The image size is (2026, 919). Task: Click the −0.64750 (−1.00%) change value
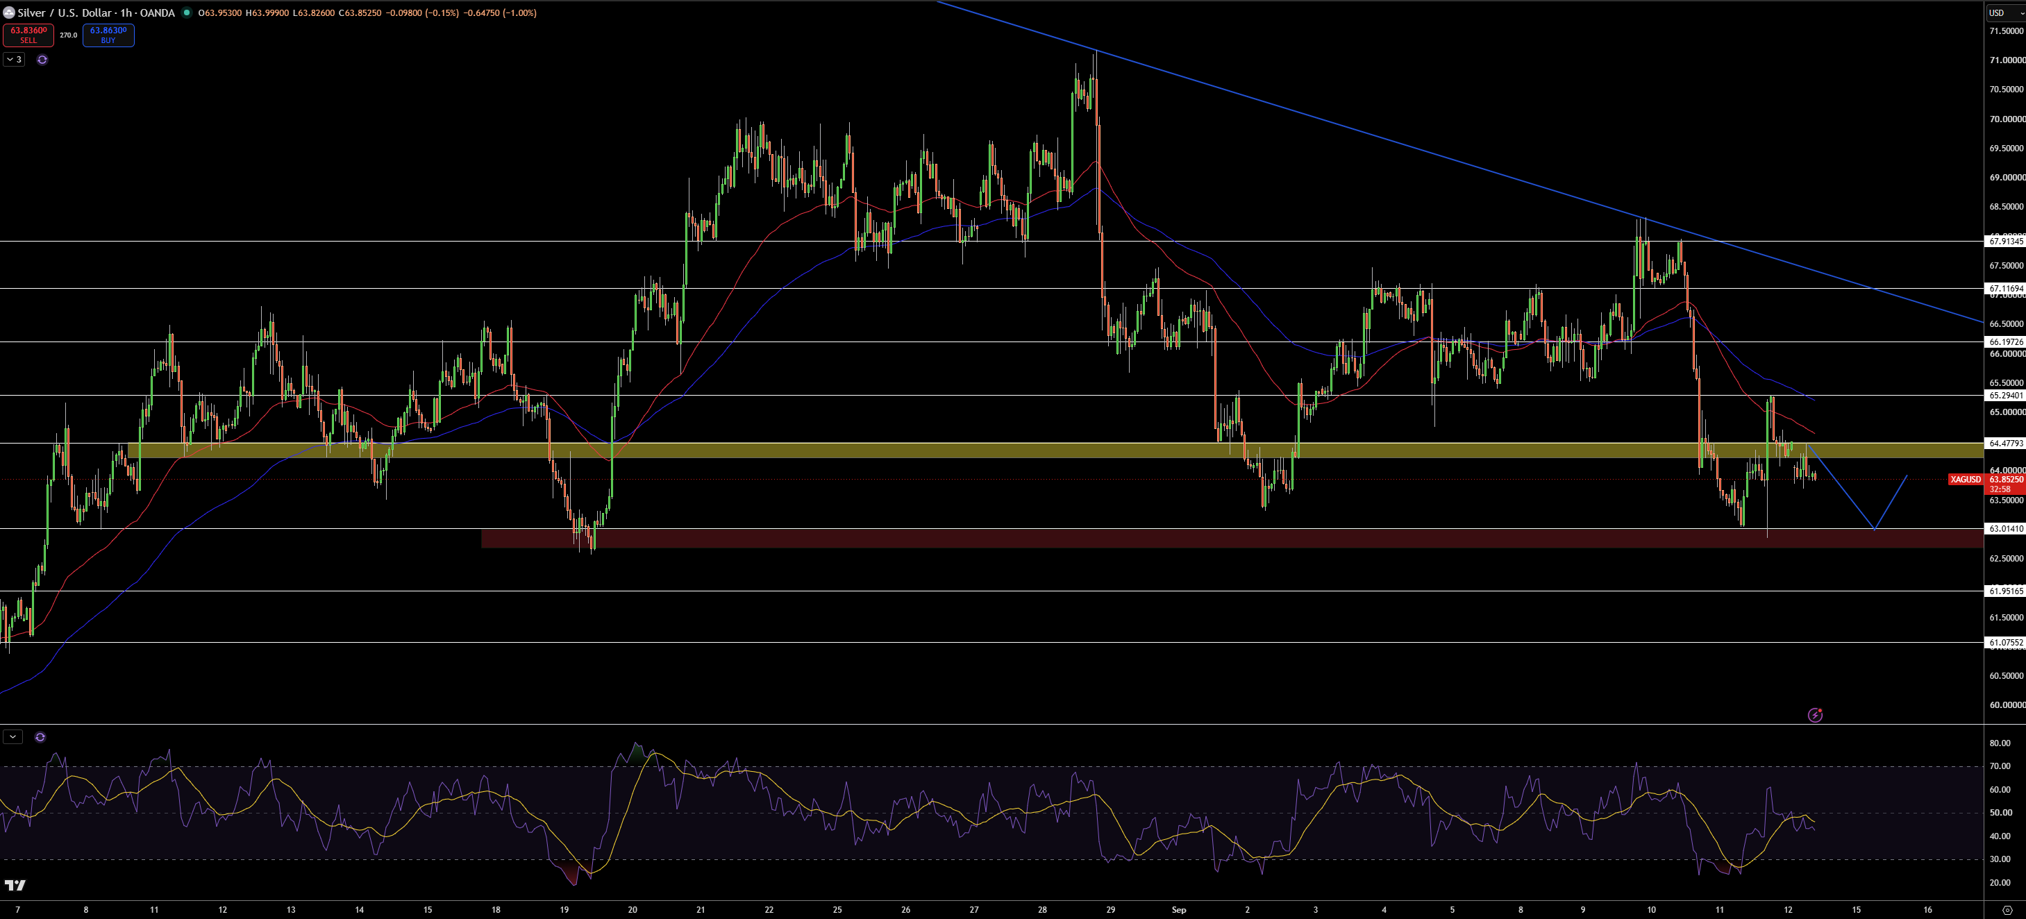click(x=499, y=12)
